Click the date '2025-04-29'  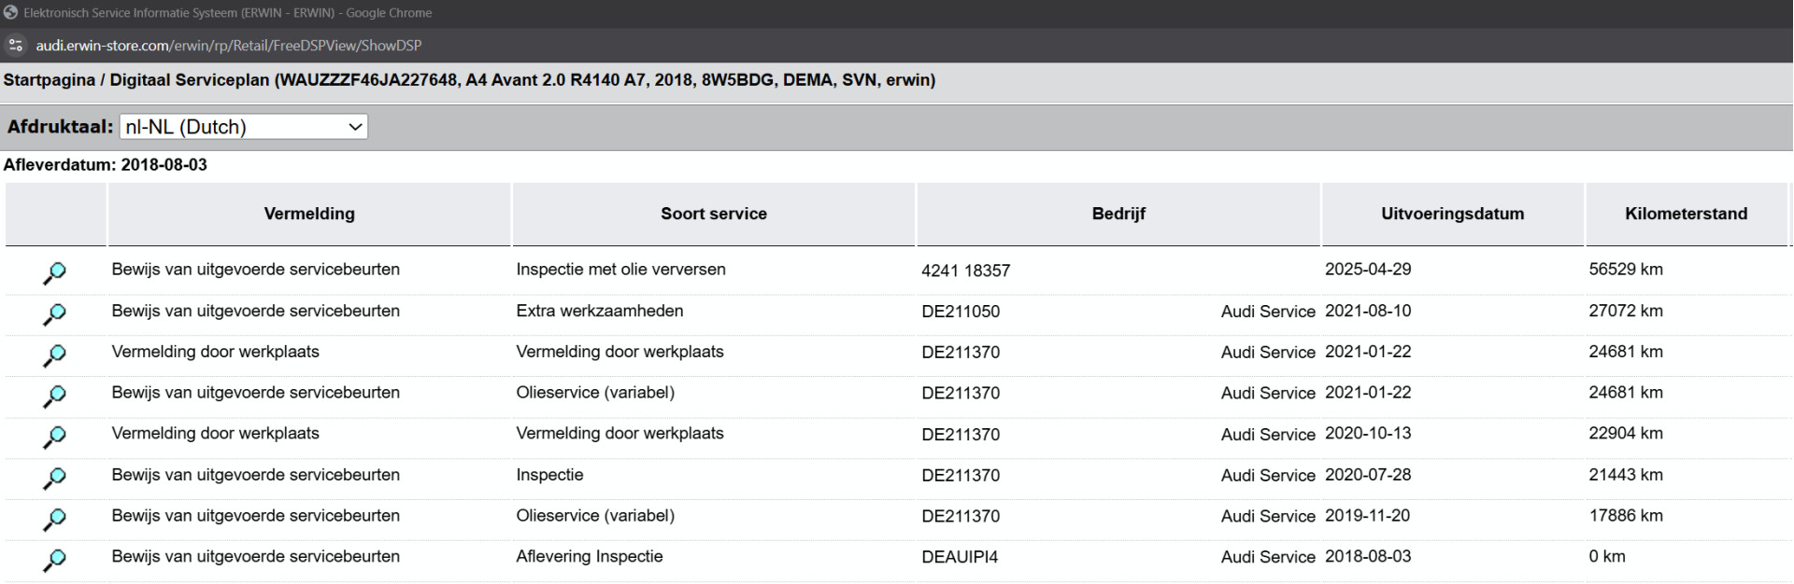point(1368,270)
